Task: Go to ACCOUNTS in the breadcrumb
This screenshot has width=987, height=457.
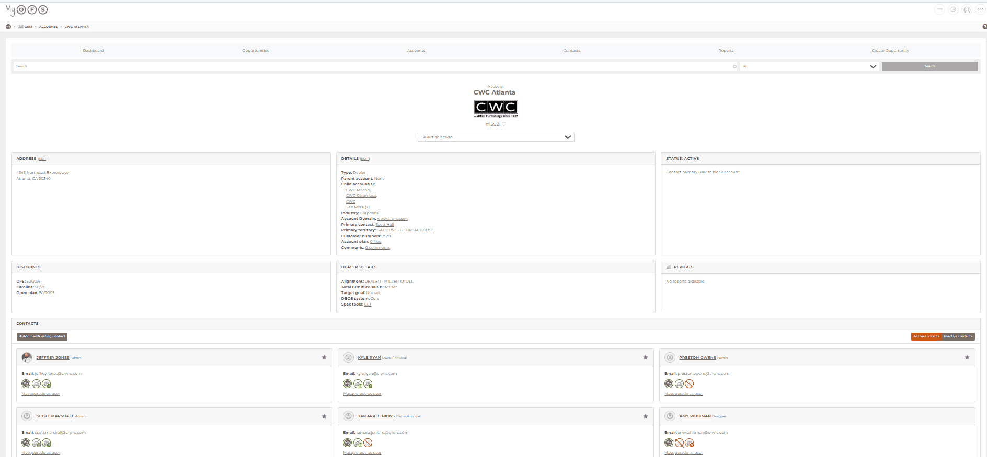Action: point(48,27)
